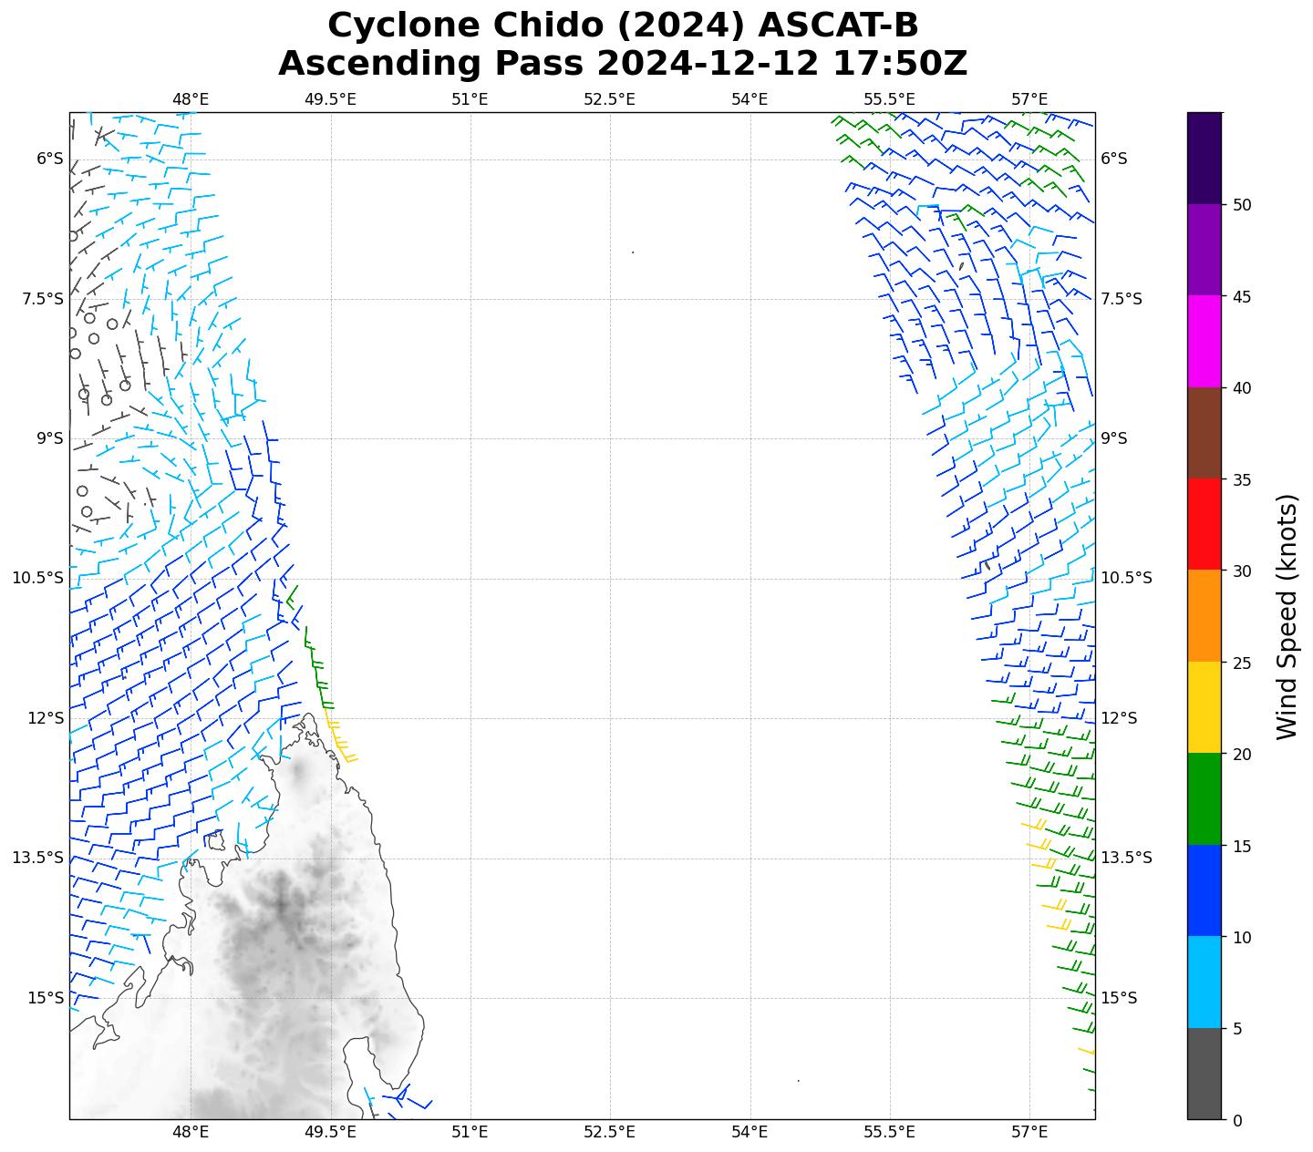The image size is (1313, 1152).
Task: Click the magenta 40–45 knot colorbar segment
Action: 1204,341
